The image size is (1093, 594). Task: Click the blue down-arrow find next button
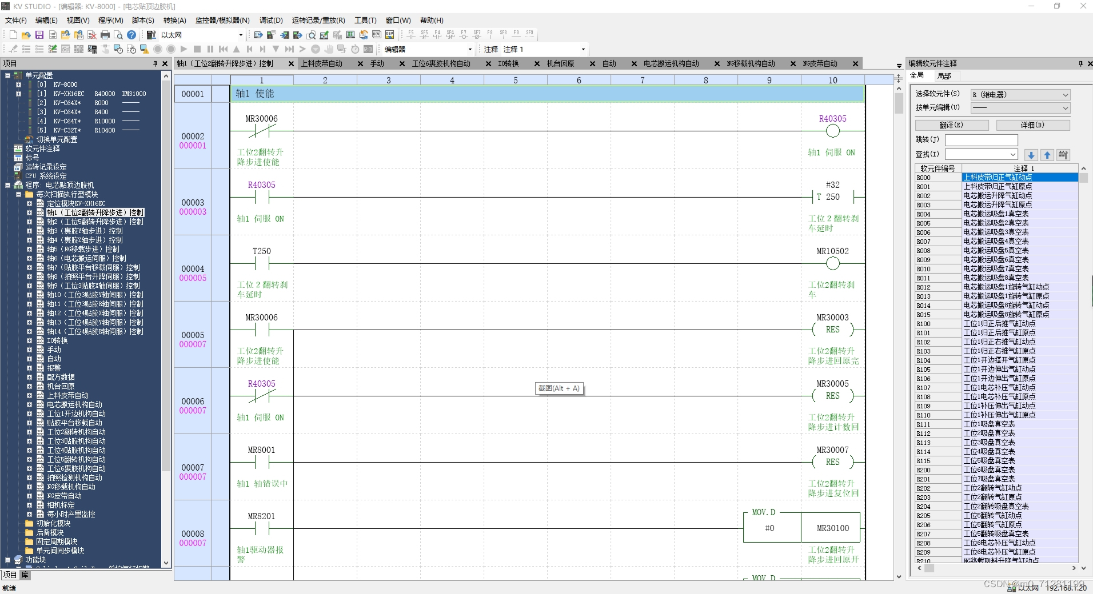pos(1031,155)
